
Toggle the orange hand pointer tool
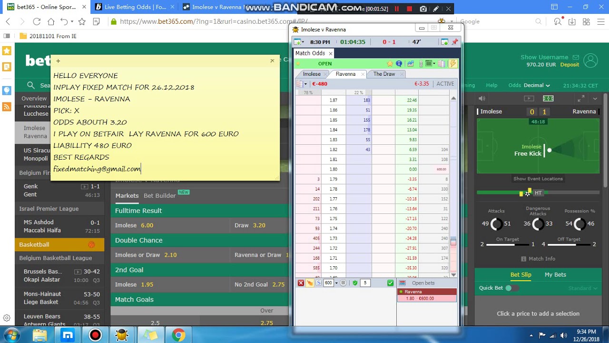(x=310, y=283)
